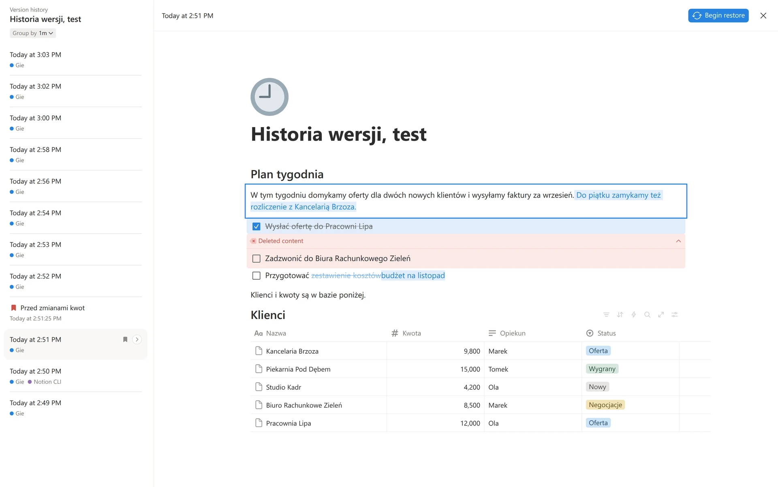Viewport: 778px width, 487px height.
Task: Click the struck zestawienie kosztów text
Action: (346, 276)
